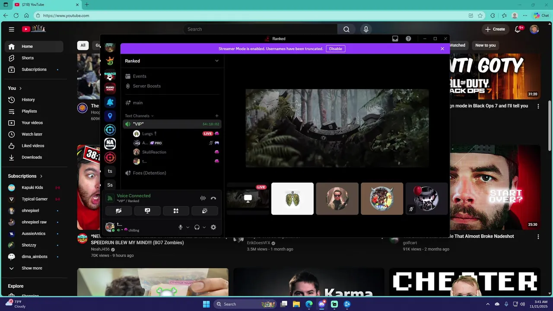Open the noise suppression waveform icon
The height and width of the screenshot is (311, 553).
tap(203, 198)
